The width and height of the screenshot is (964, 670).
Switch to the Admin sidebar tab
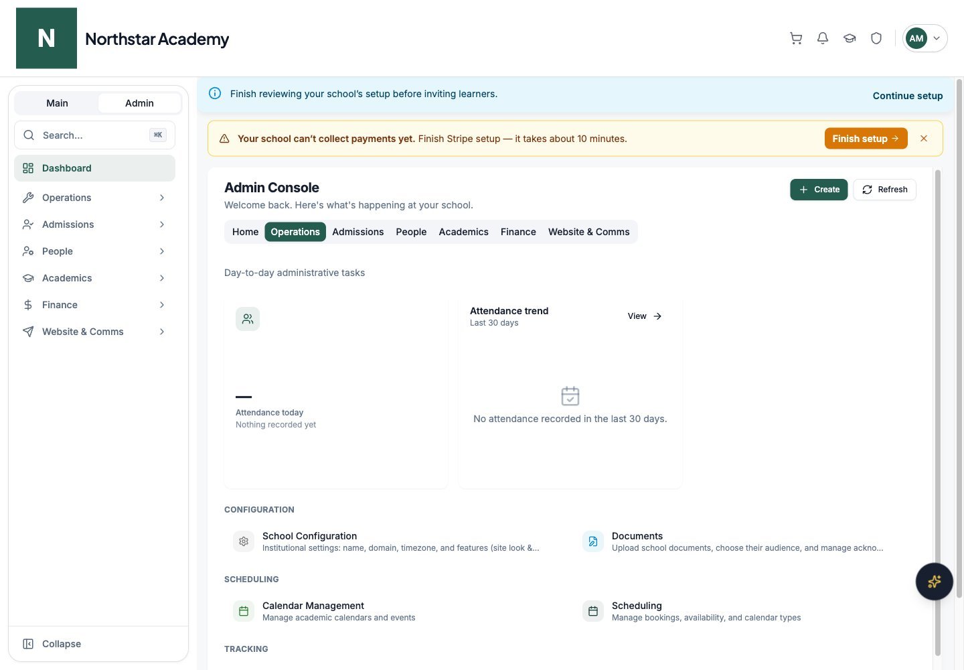point(139,103)
